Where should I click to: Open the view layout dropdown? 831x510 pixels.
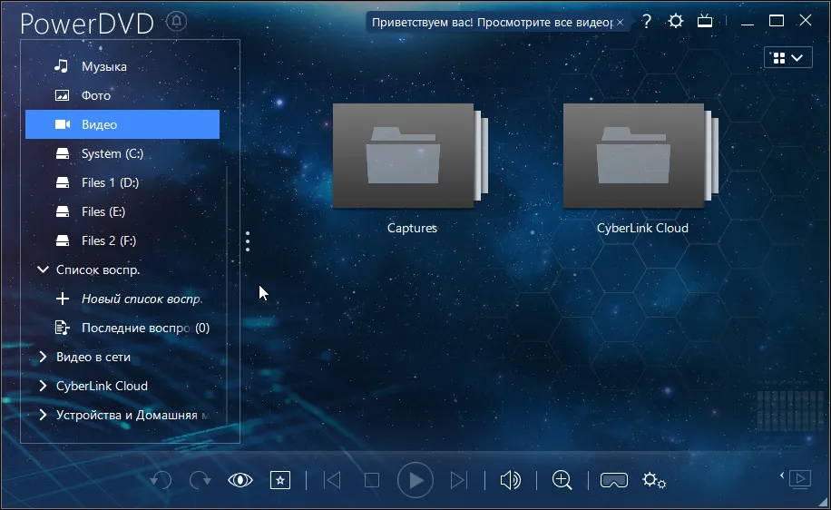point(788,58)
